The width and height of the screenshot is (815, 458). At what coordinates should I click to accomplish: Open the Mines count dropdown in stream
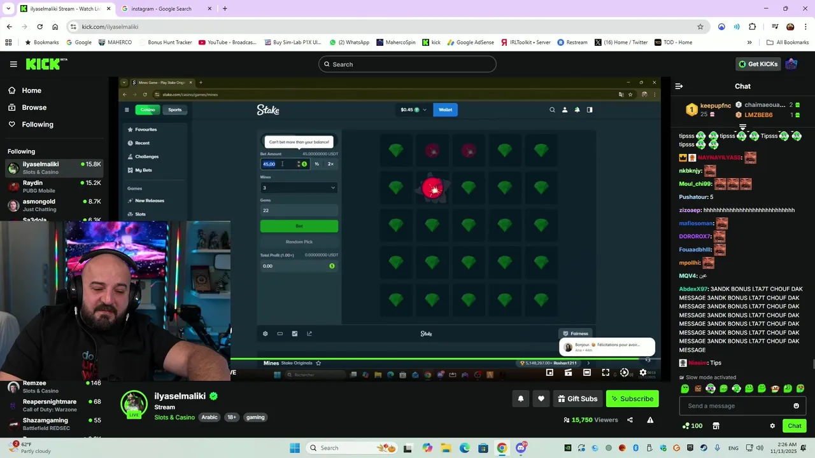pos(298,188)
